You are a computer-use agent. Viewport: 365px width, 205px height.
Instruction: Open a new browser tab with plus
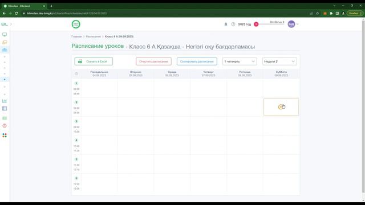51,6
